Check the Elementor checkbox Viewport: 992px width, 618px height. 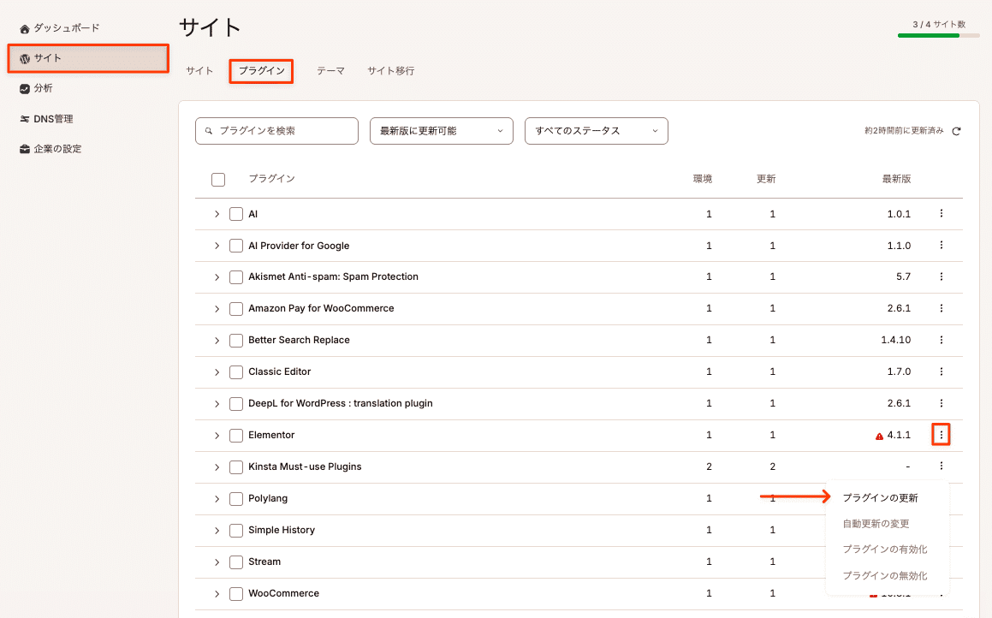coord(236,435)
